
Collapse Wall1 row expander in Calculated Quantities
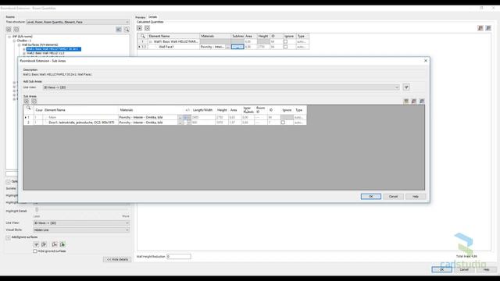tap(151, 41)
